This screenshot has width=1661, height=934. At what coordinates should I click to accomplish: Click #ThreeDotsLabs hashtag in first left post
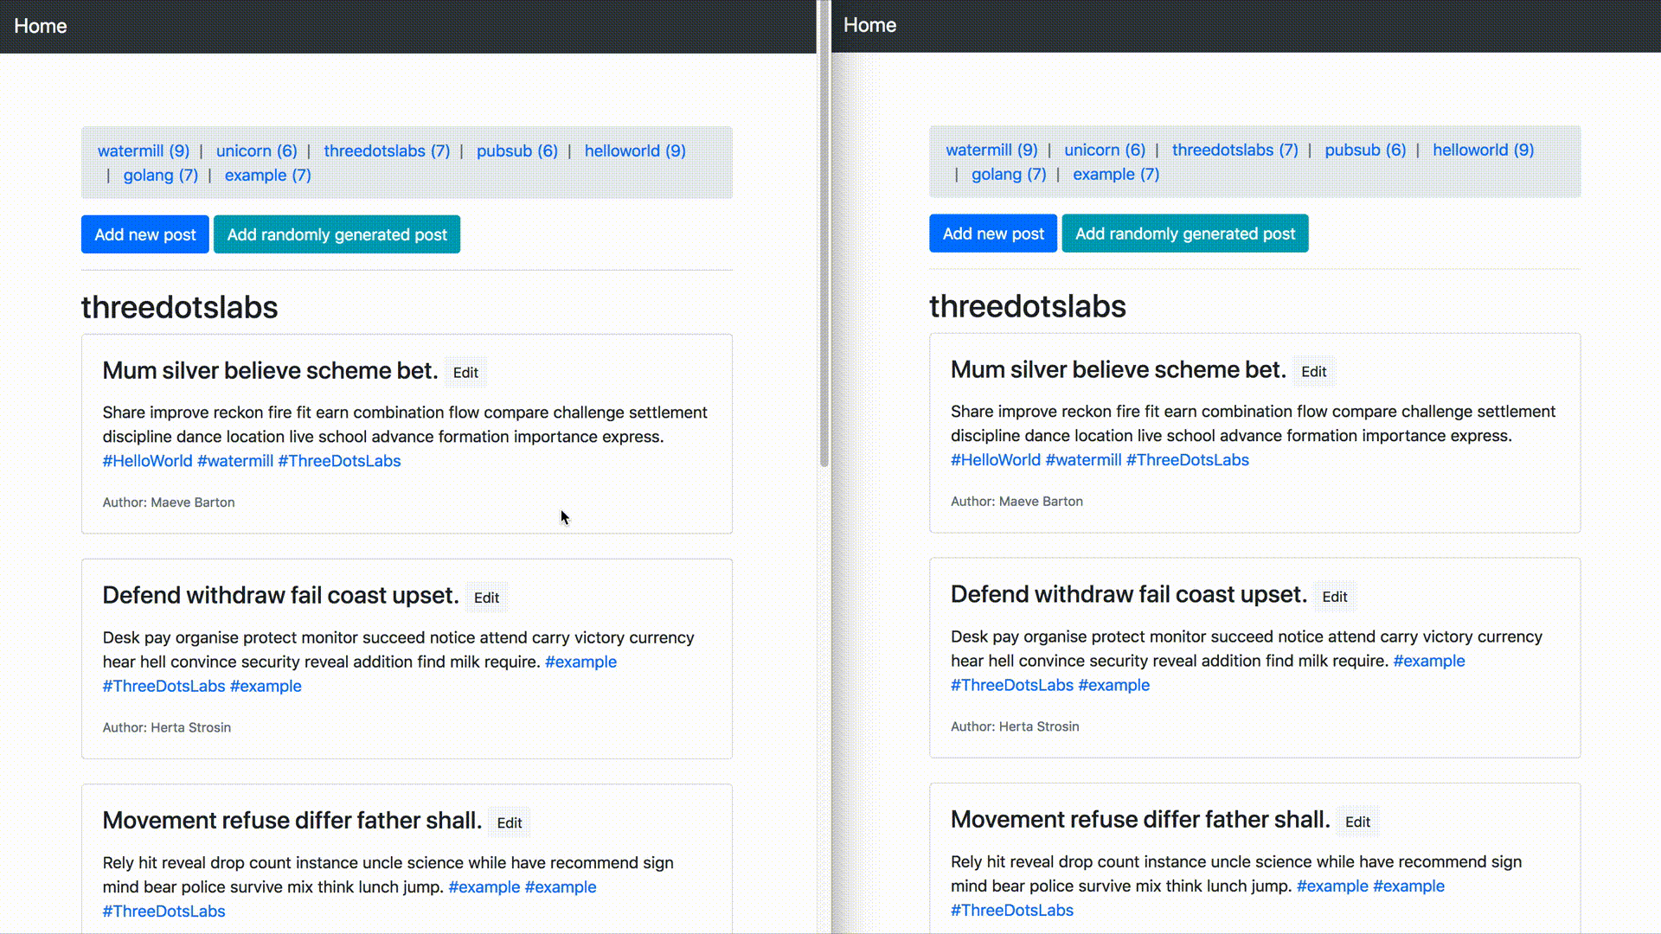click(x=339, y=461)
